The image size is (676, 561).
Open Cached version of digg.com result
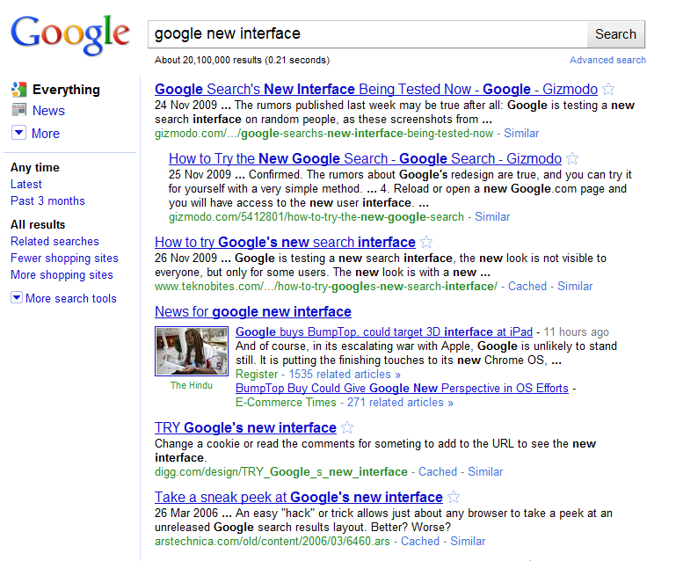[x=438, y=471]
